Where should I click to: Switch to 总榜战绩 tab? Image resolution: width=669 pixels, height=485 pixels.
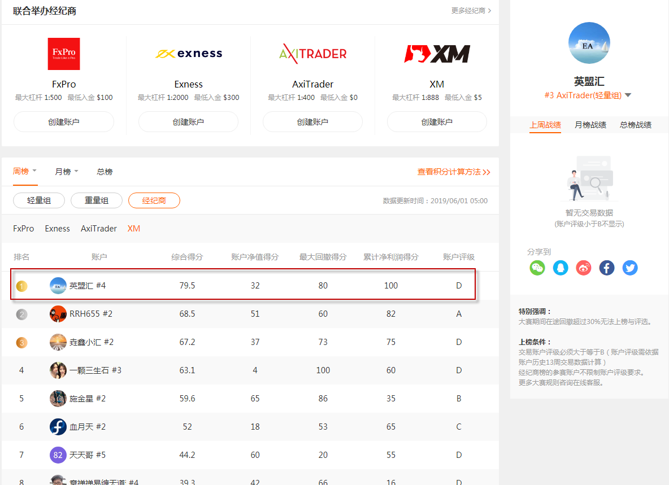(x=636, y=125)
